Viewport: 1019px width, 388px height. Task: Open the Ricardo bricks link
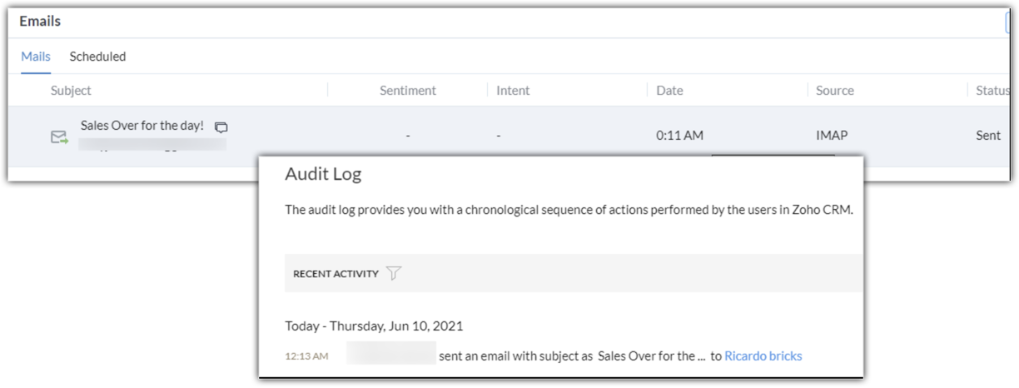click(763, 356)
